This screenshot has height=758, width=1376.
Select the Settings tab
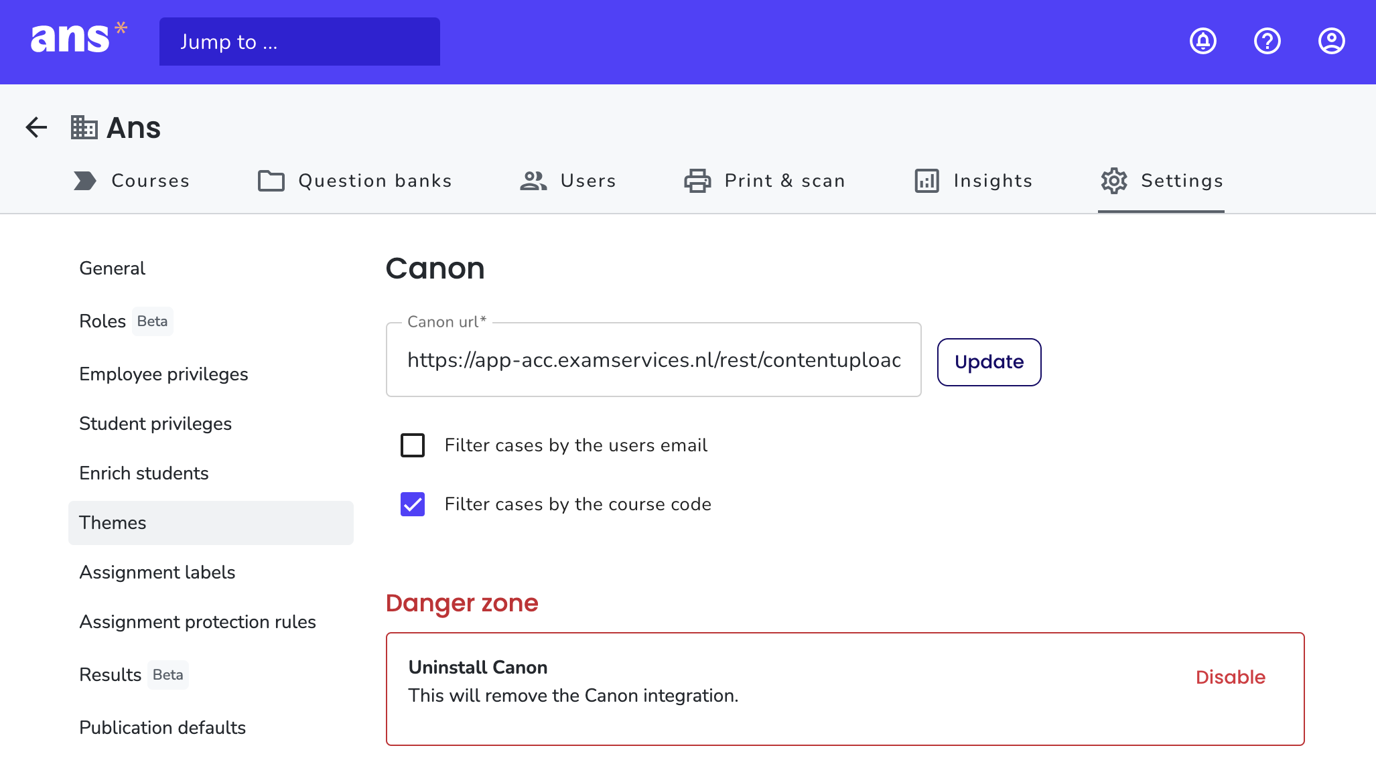[1162, 181]
